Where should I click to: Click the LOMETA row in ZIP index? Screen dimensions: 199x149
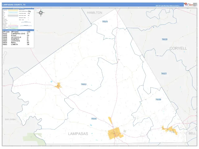tap(16, 44)
